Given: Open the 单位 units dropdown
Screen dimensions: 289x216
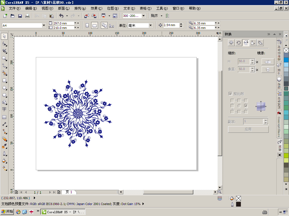Looking at the screenshot, I should pyautogui.click(x=151, y=25).
